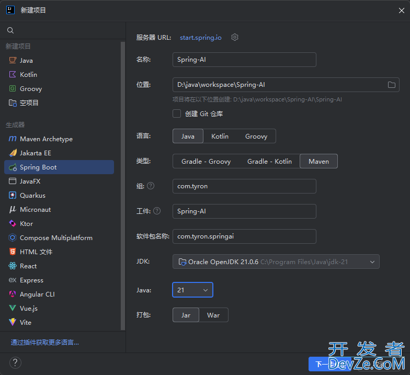Screen dimensions: 410x375
Task: Click the Micronaut mu icon
Action: 13,209
